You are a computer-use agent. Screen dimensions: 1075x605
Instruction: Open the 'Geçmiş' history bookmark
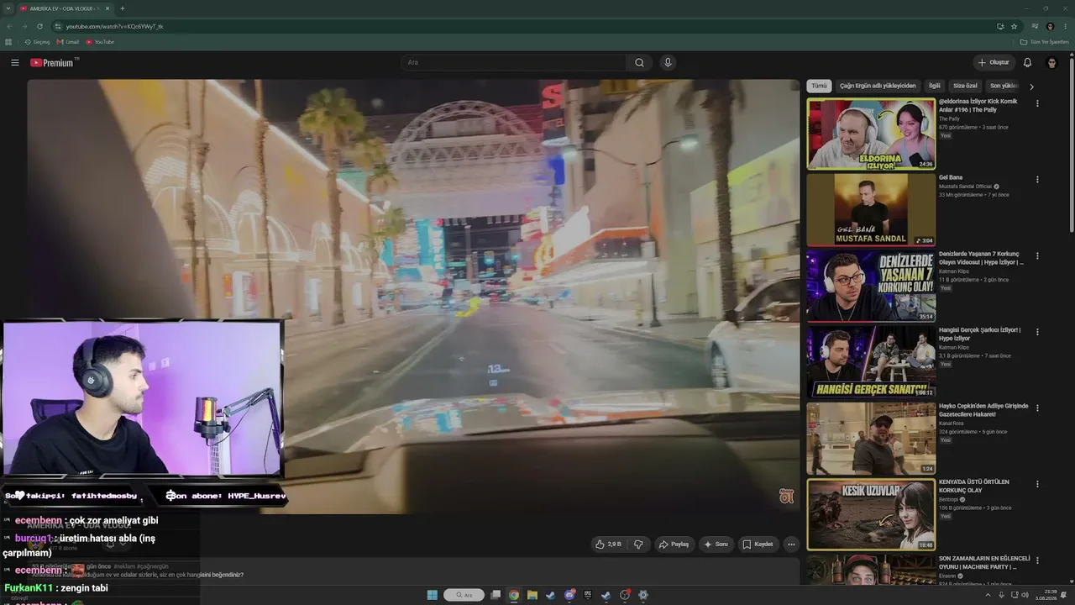tap(37, 42)
